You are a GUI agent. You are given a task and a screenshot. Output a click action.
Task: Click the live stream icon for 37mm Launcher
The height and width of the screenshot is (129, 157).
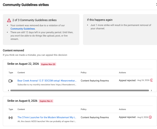pyautogui.click(x=11, y=118)
